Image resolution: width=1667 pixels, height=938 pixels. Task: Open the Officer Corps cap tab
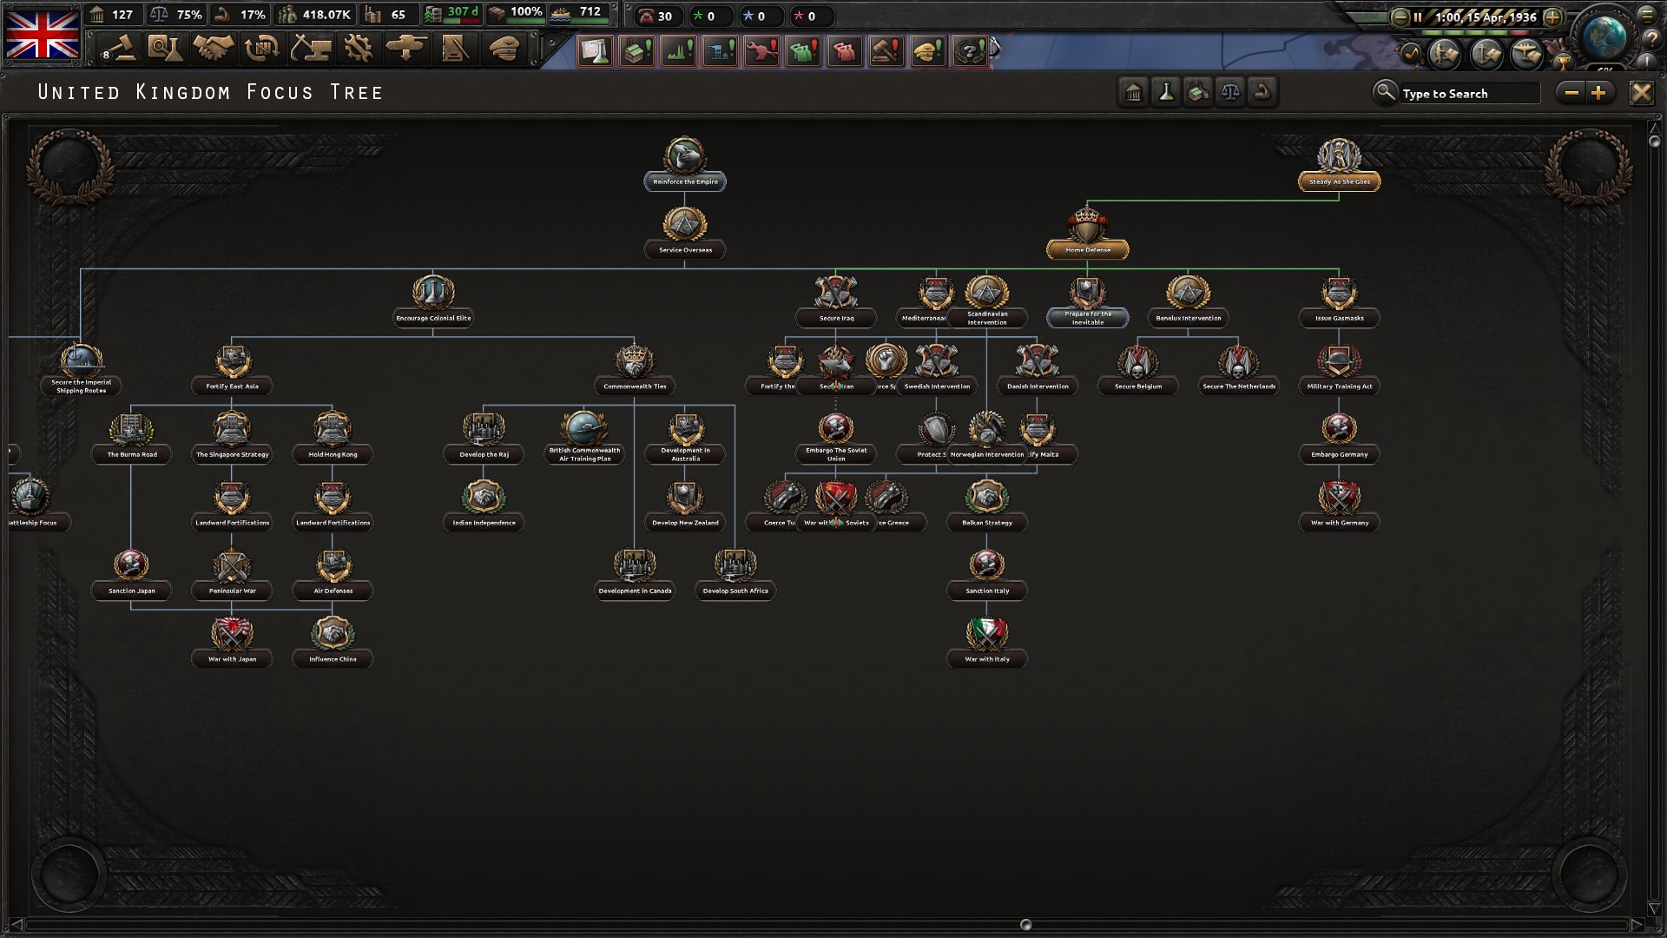pyautogui.click(x=504, y=49)
